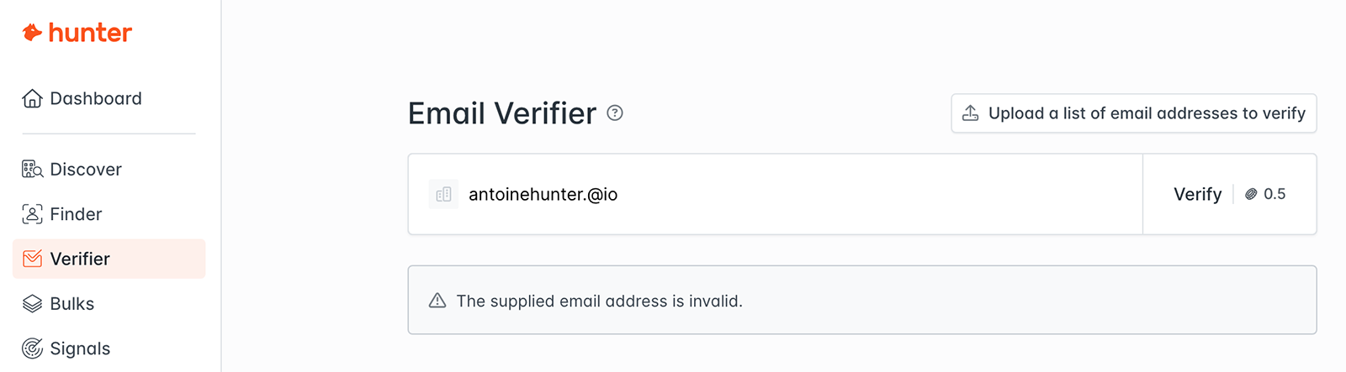The image size is (1346, 372).
Task: Click the Finder person-scan icon
Action: [32, 214]
